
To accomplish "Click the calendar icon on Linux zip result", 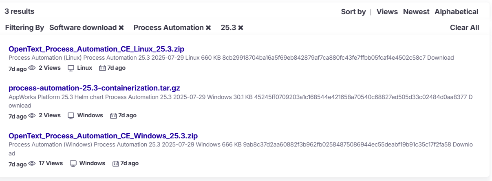I will pos(103,68).
